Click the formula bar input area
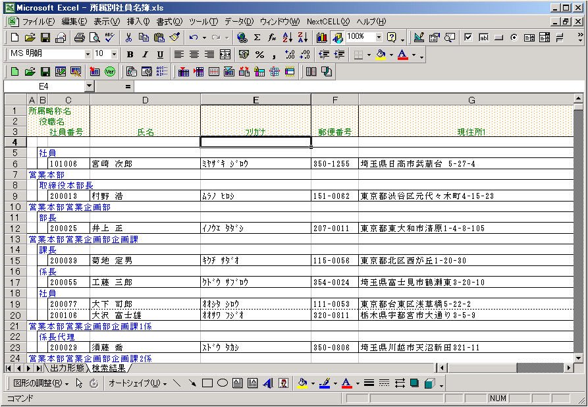The height and width of the screenshot is (407, 588). 360,87
